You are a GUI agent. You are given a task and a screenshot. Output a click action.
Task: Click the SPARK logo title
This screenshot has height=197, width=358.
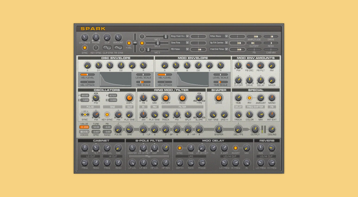(93, 29)
